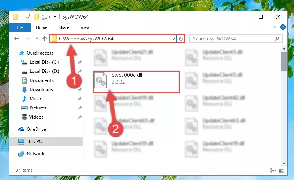Open the Videos folder in the sidebar

(36, 117)
